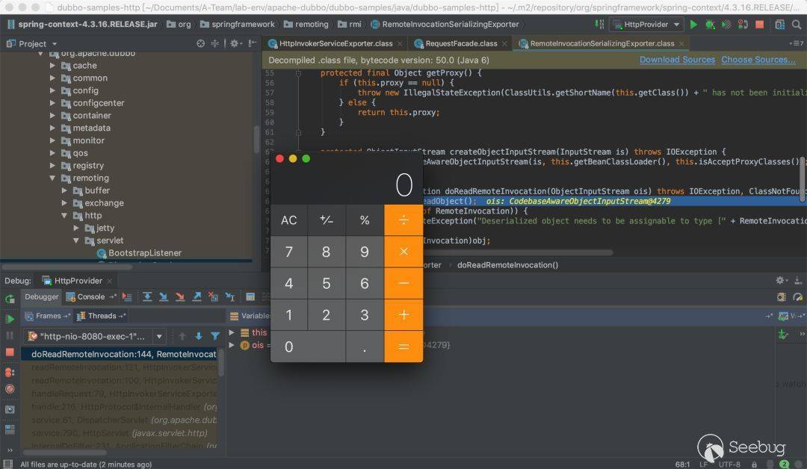The height and width of the screenshot is (469, 807).
Task: Click the Debug bug icon in top toolbar
Action: tap(710, 25)
